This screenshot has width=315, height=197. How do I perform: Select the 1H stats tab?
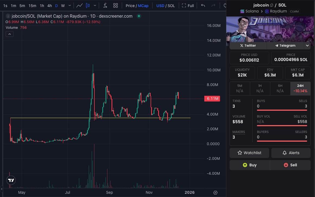coord(260,88)
